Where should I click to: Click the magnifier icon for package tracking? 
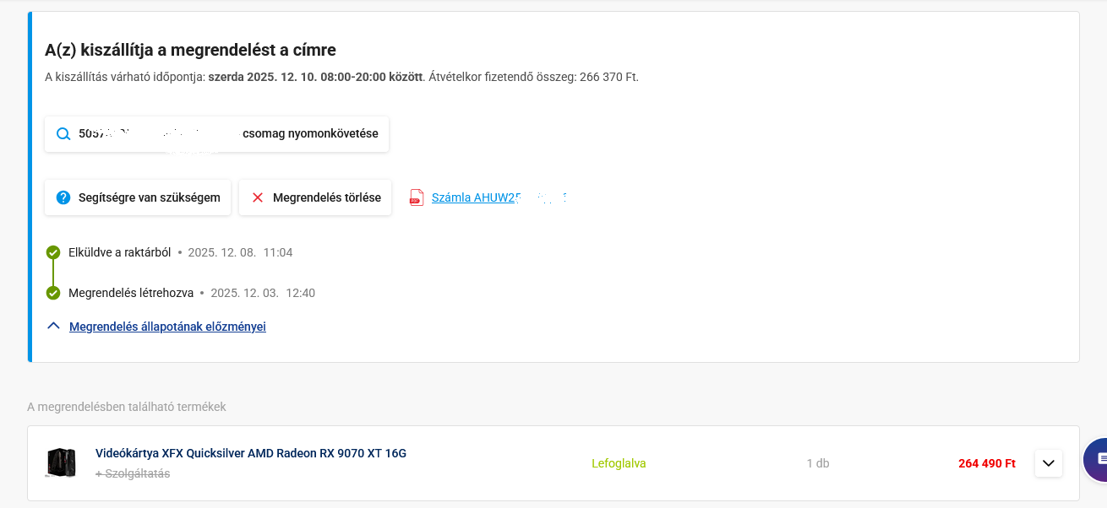(63, 134)
